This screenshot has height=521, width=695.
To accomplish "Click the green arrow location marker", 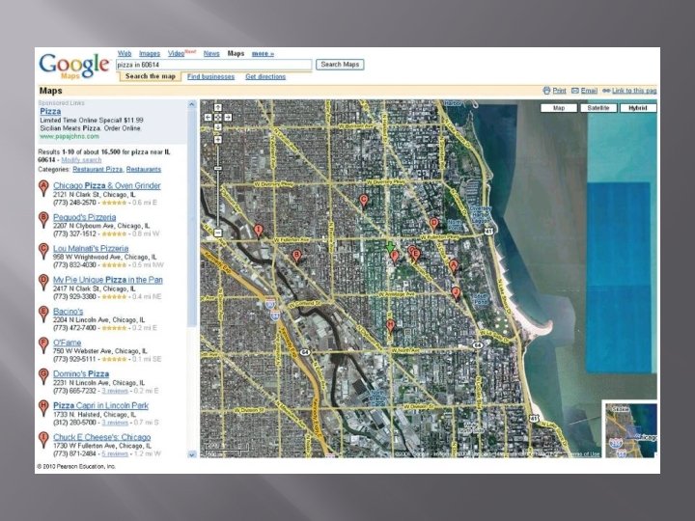I will pos(390,247).
